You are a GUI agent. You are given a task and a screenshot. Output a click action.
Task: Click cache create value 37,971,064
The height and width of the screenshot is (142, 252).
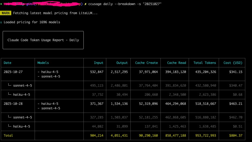148,72
